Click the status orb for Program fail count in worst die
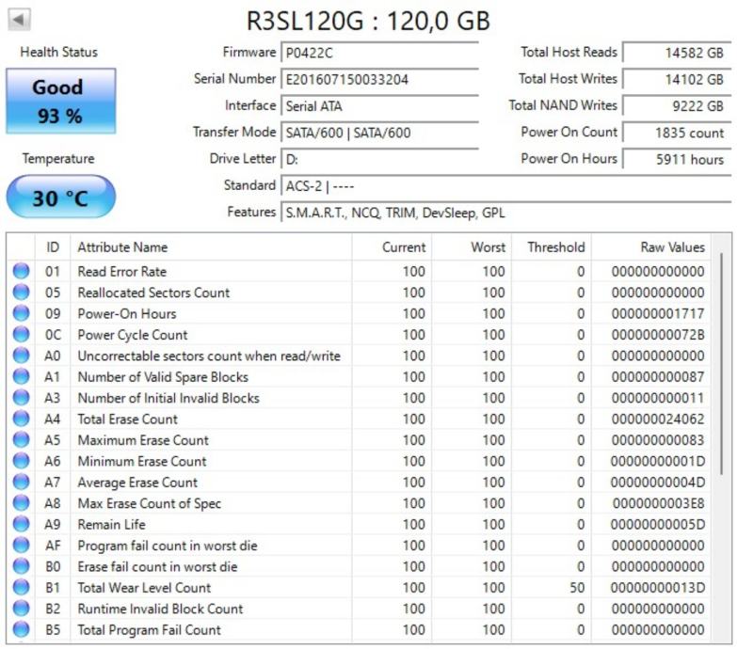Image resolution: width=737 pixels, height=649 pixels. pos(21,546)
